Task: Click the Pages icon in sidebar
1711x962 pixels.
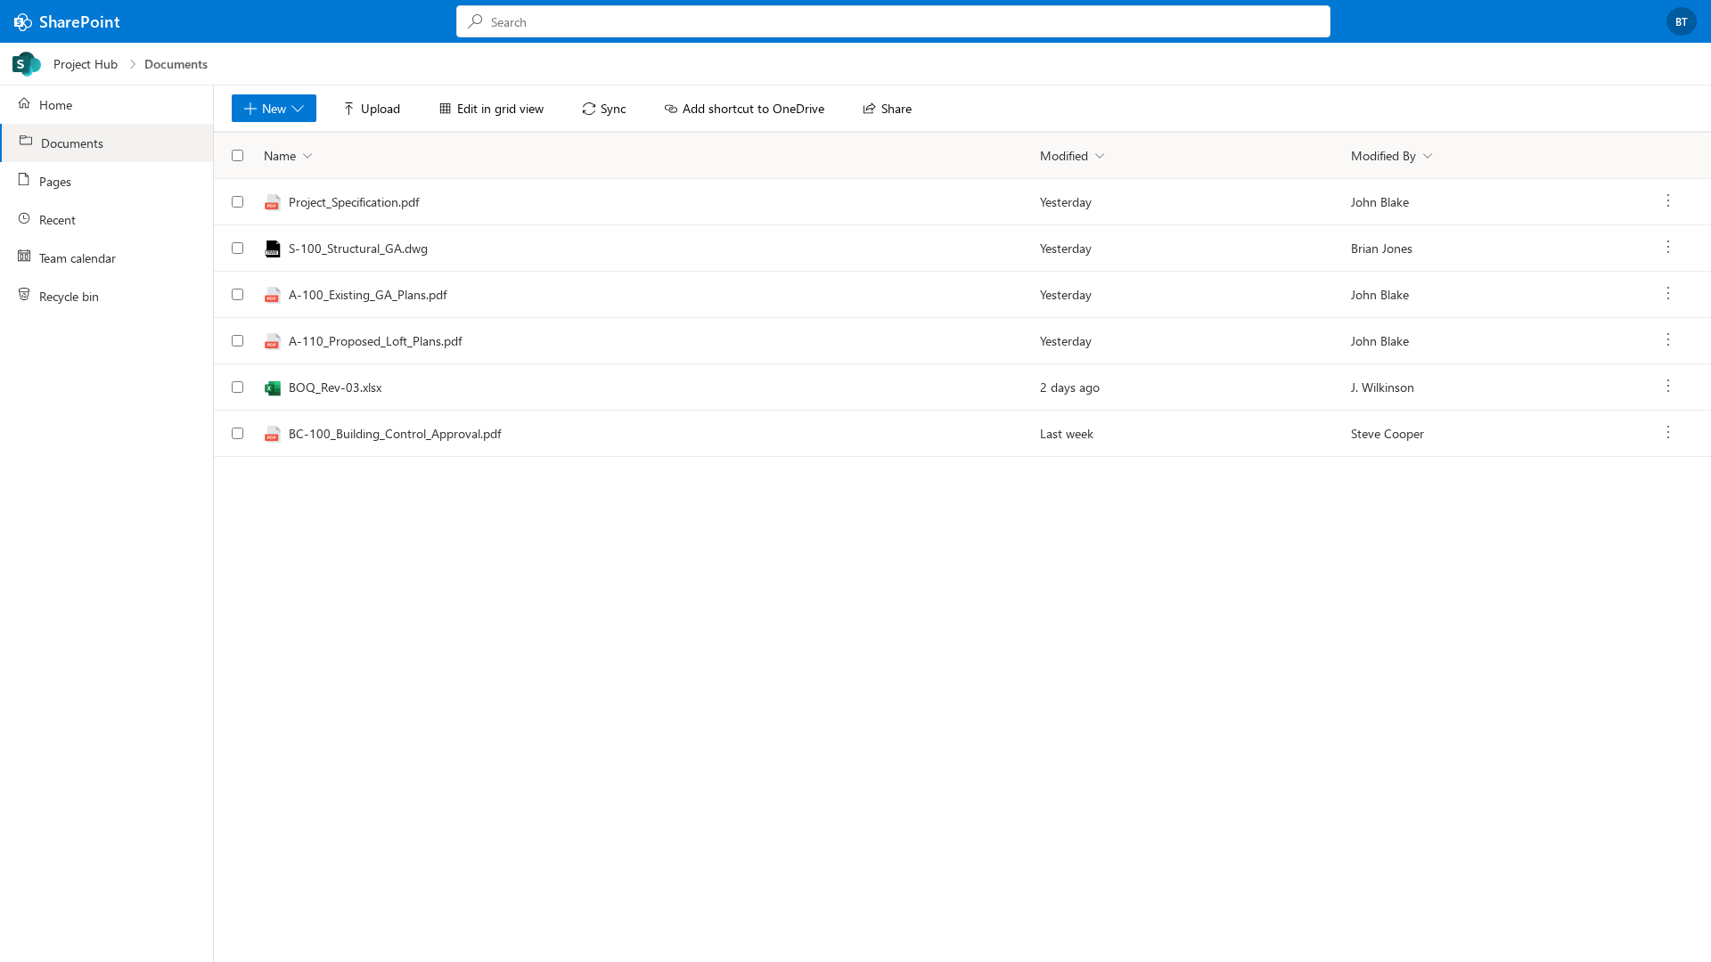Action: pyautogui.click(x=24, y=181)
